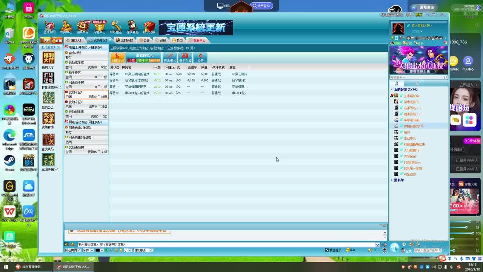Select the 全部 room filter

(131, 60)
